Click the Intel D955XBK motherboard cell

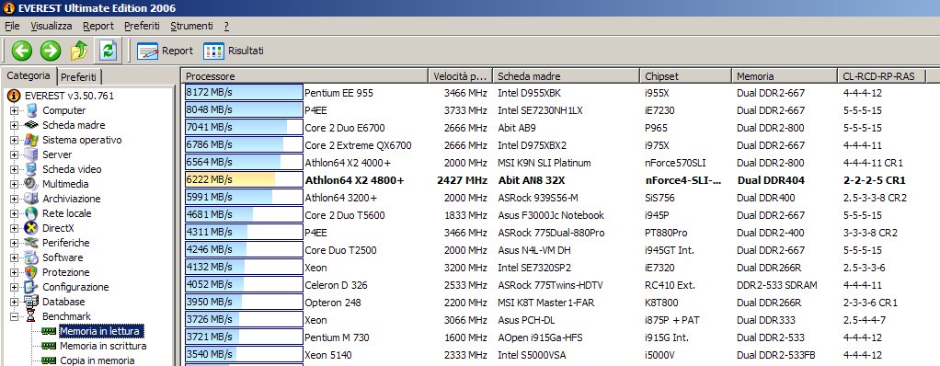pos(530,93)
